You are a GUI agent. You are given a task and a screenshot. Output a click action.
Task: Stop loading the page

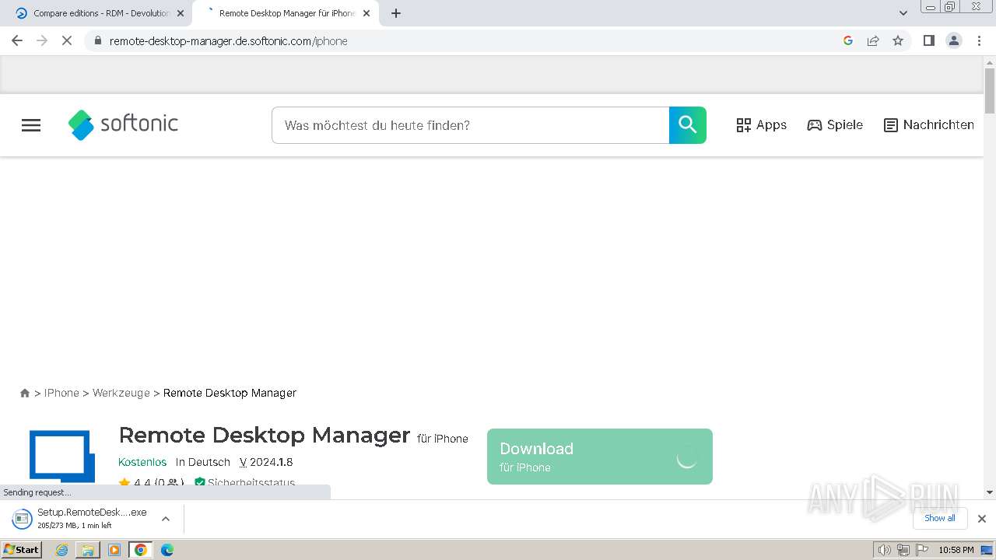coord(67,40)
